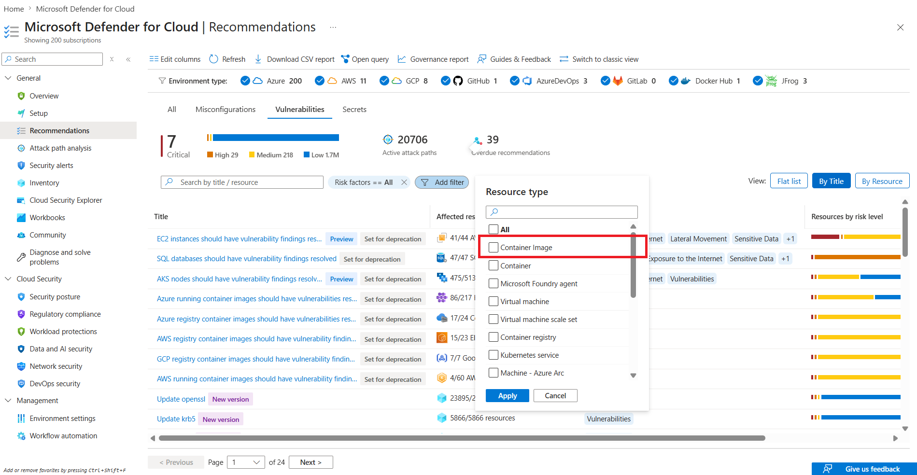Click the Download CSV report icon
Screen dimensions: 917x475
pyautogui.click(x=258, y=59)
